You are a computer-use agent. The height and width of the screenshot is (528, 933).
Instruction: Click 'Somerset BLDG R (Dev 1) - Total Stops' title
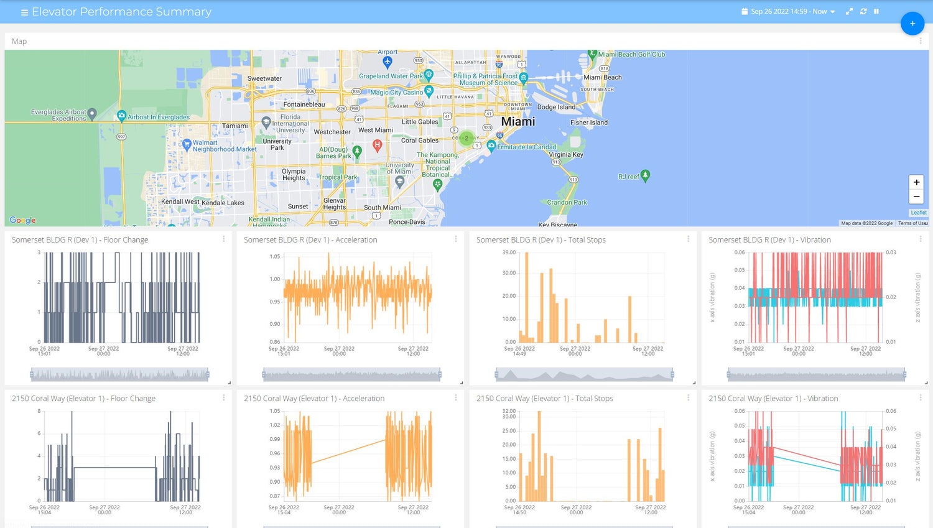click(541, 239)
